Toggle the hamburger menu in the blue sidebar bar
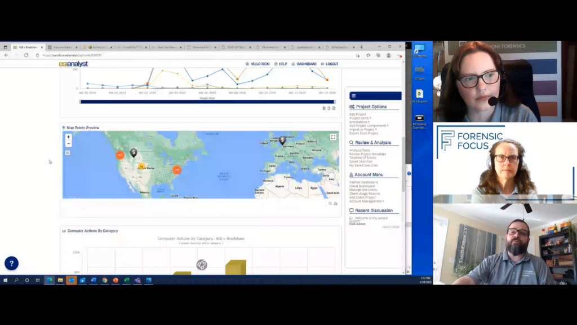Image resolution: width=577 pixels, height=325 pixels. (354, 96)
